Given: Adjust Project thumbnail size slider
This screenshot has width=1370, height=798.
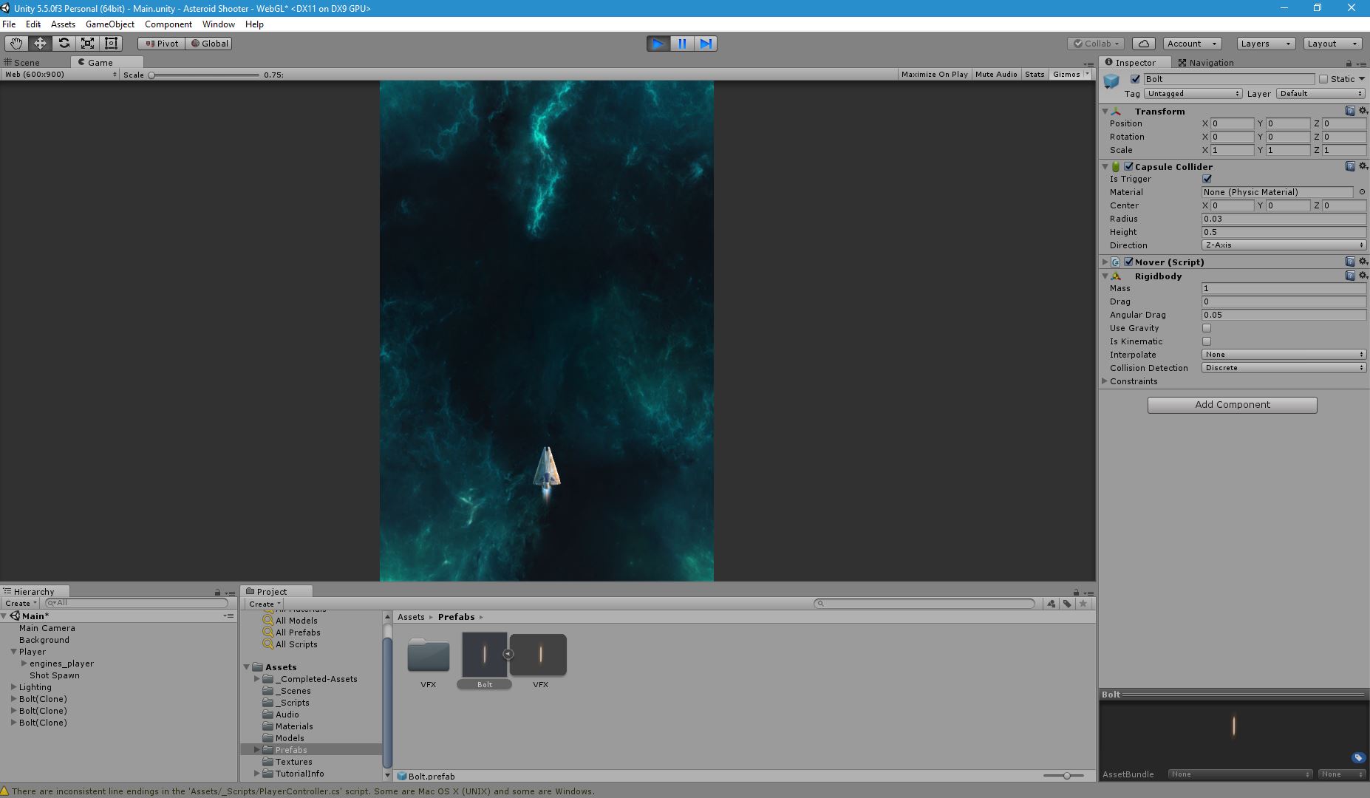Looking at the screenshot, I should pos(1063,776).
